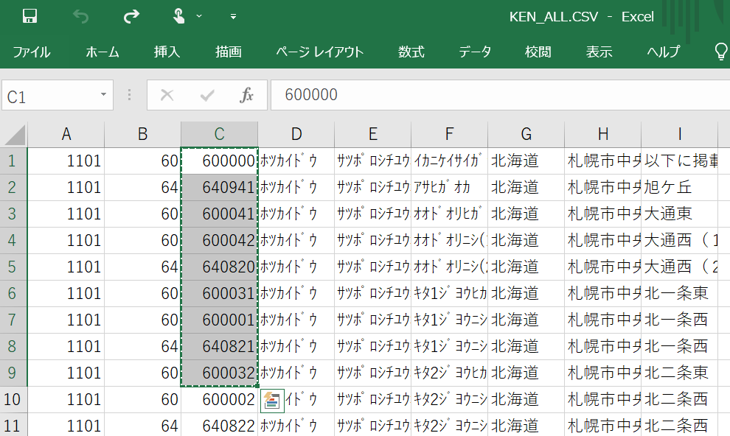The image size is (730, 436).
Task: Select column F header
Action: coord(449,134)
